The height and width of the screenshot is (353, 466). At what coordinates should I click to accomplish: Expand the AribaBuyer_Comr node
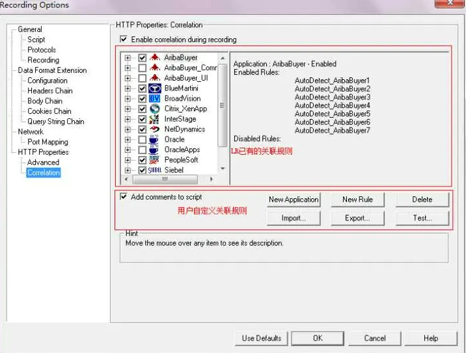[x=128, y=68]
